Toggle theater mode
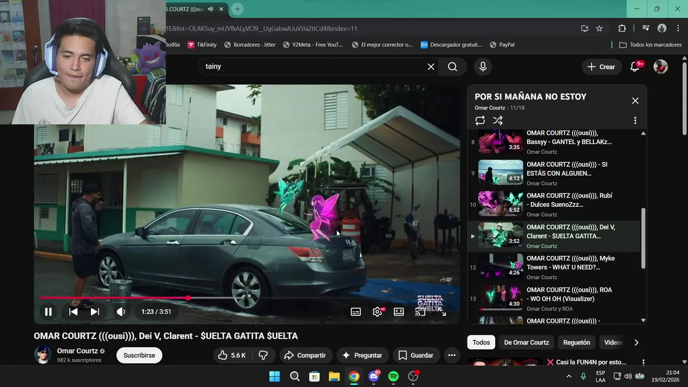688x387 pixels. click(x=399, y=312)
